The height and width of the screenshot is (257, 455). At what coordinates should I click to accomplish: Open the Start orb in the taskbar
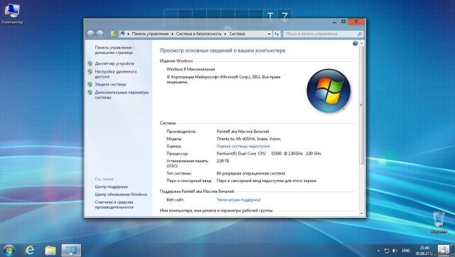click(x=9, y=251)
